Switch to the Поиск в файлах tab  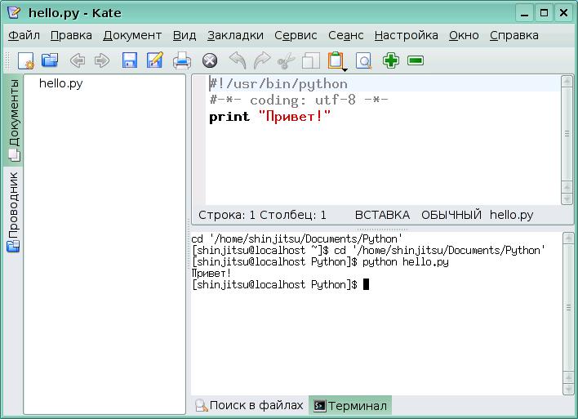click(249, 405)
